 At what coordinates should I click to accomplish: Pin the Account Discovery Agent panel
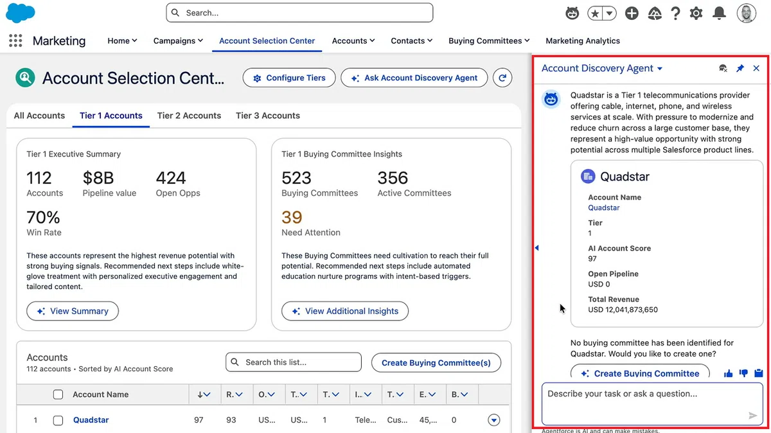(x=740, y=68)
